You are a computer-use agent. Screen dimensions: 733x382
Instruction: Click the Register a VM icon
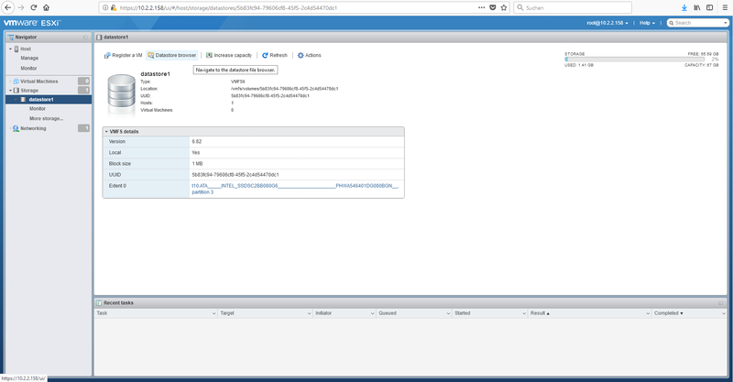[x=107, y=55]
